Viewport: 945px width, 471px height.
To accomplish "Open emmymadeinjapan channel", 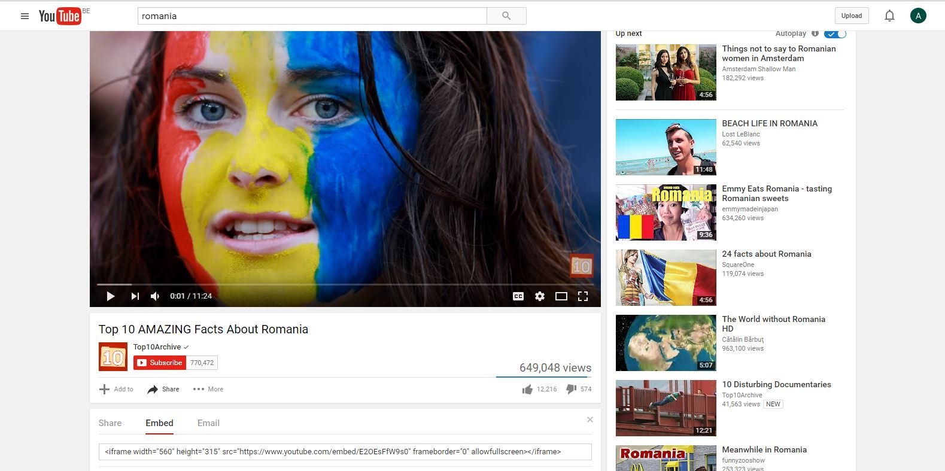I will coord(750,209).
